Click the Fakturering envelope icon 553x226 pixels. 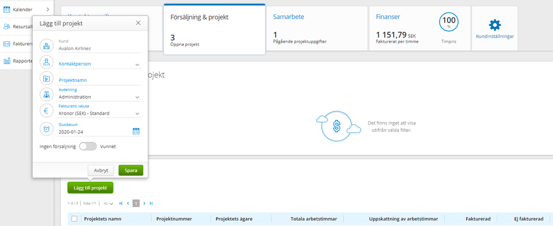pyautogui.click(x=7, y=44)
